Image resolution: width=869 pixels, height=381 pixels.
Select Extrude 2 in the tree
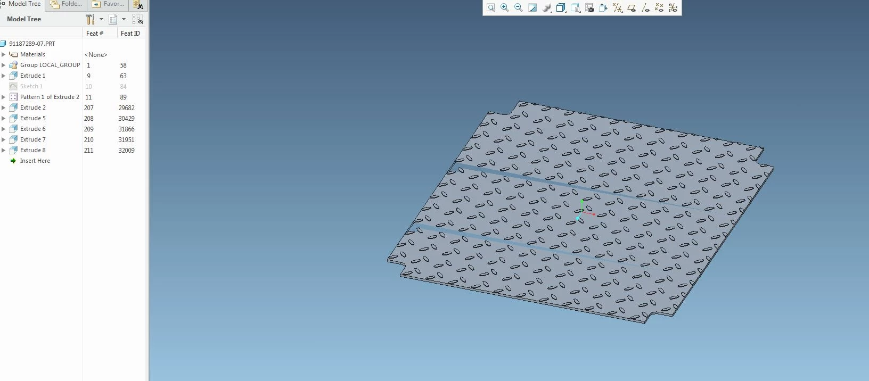(x=32, y=107)
